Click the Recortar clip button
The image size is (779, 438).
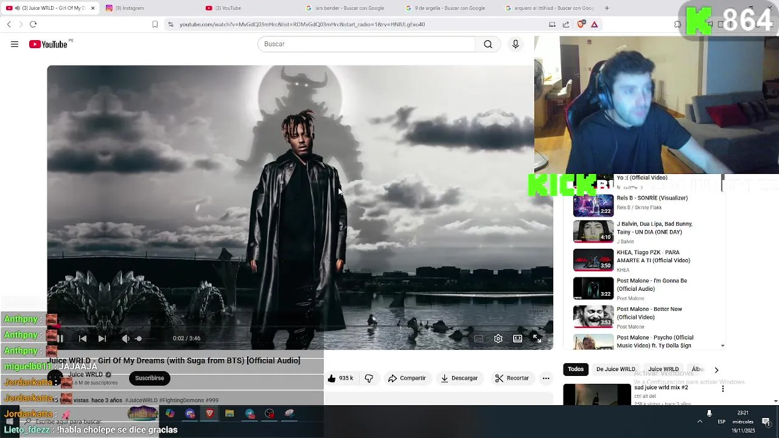click(x=512, y=378)
